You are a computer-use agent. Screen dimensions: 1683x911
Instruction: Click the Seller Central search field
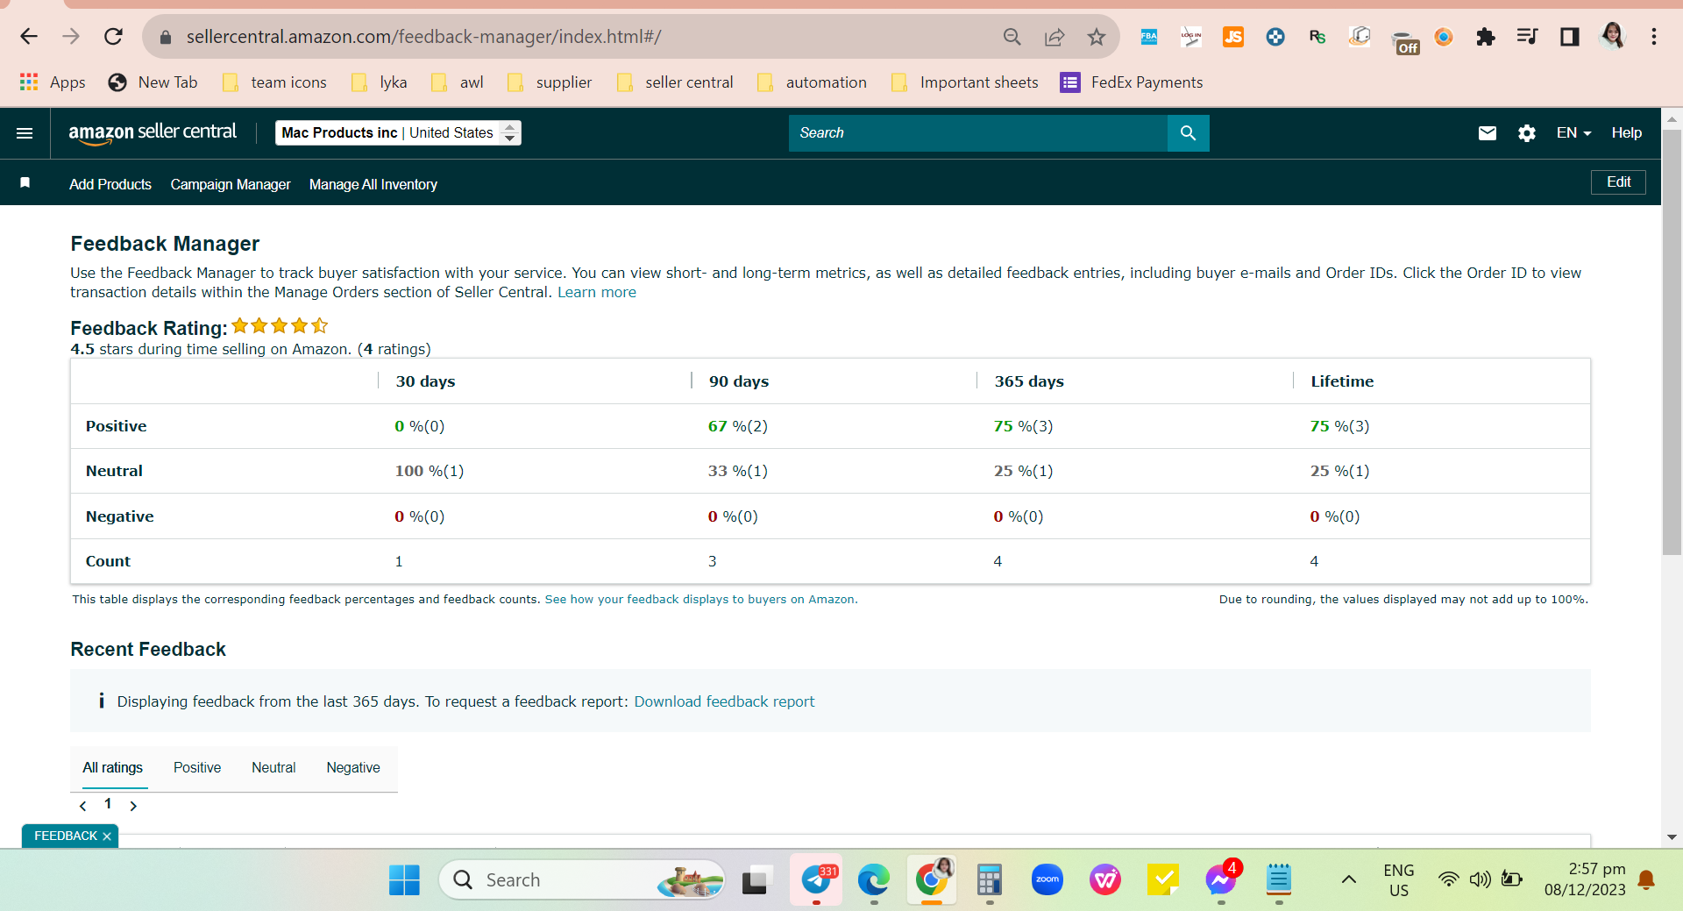pos(978,133)
